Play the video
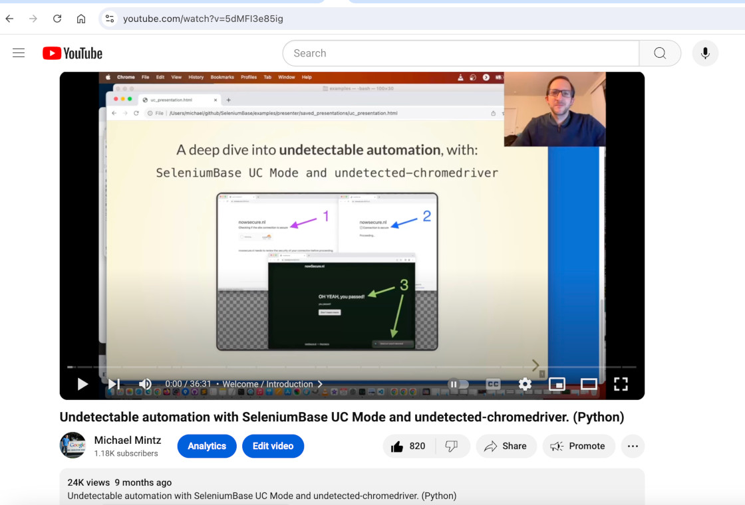 (x=82, y=383)
